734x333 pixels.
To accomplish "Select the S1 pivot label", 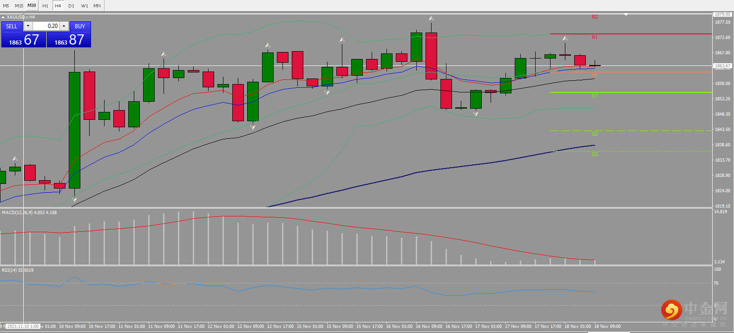I will tap(595, 96).
